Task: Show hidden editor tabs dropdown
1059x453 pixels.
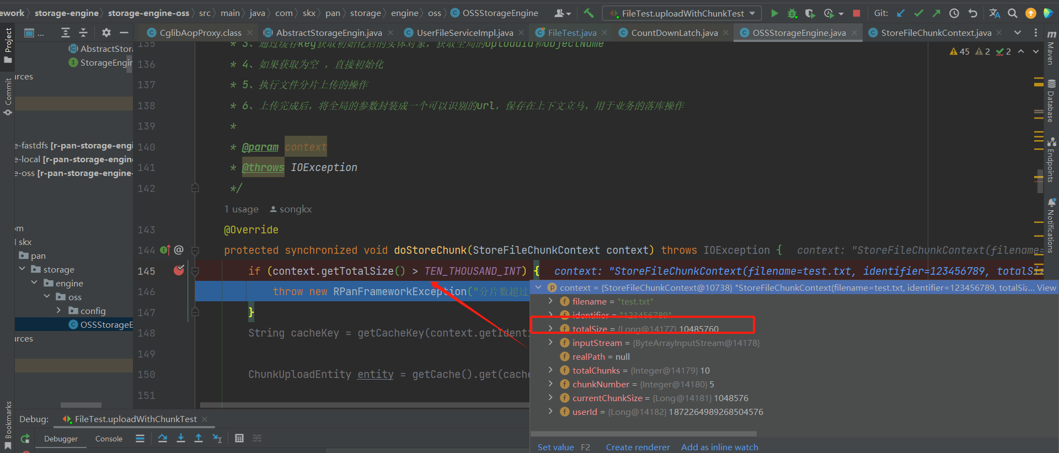Action: [x=1018, y=33]
